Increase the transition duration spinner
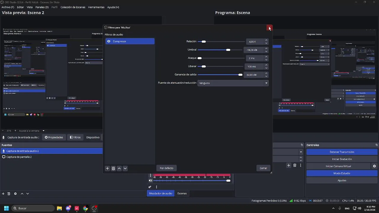This screenshot has height=213, width=379. (301, 157)
